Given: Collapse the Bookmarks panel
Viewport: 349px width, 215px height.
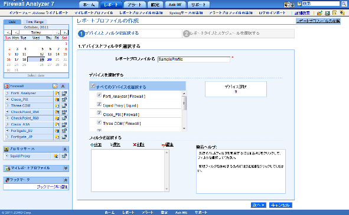Looking at the screenshot, I should [66, 180].
